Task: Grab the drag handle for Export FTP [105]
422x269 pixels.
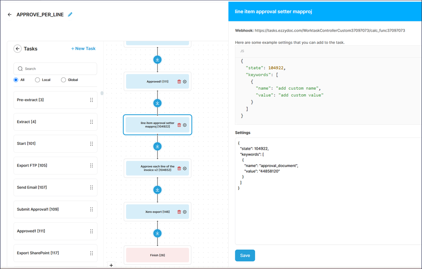Action: (91, 165)
